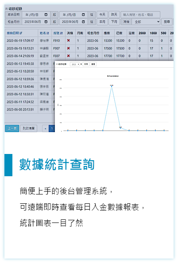Click keyword search box for 房號、姓名、電話
The height and width of the screenshot is (263, 178).
[140, 15]
